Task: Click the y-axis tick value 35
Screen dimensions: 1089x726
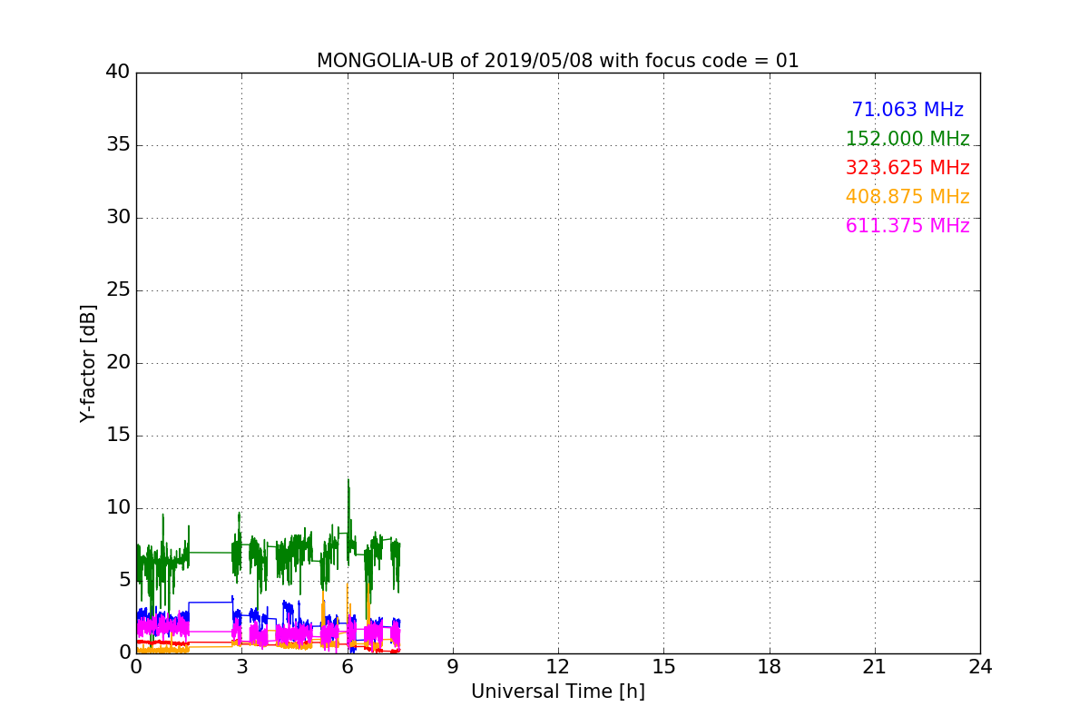Action: tap(118, 145)
